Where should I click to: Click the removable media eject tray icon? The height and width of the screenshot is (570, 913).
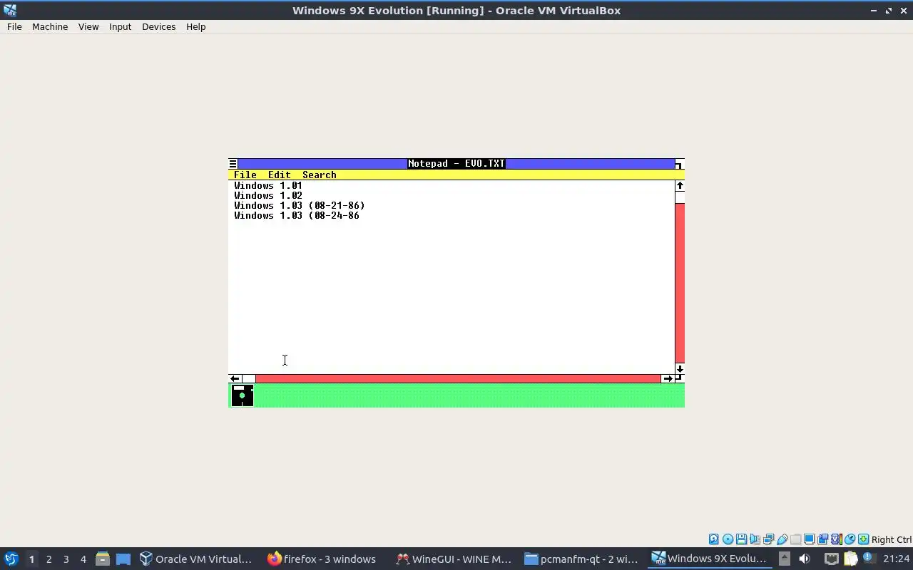(x=784, y=559)
